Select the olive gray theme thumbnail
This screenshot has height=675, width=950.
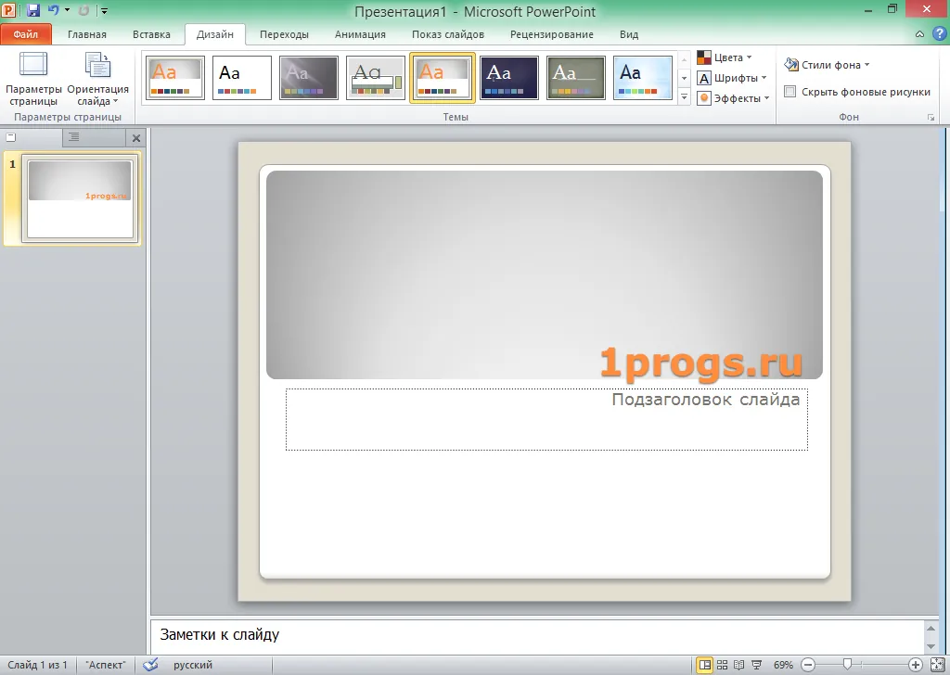[575, 78]
